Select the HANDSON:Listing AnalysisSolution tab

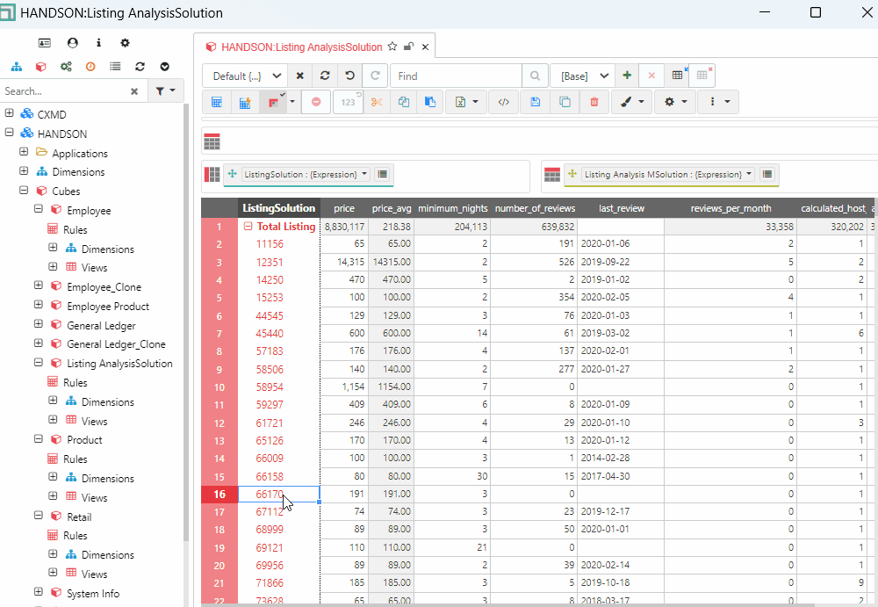click(301, 47)
